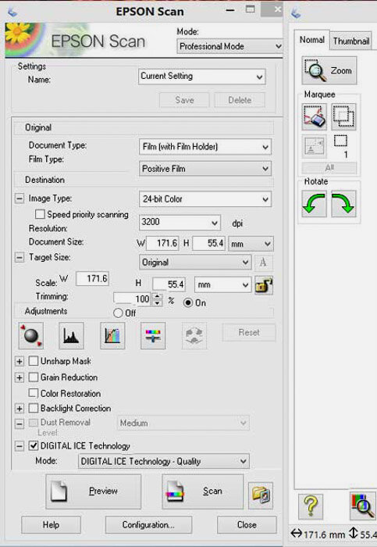The image size is (377, 547).
Task: Click the EPSON Scan title bar app icon
Action: pos(12,12)
